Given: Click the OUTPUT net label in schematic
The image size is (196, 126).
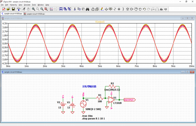Looking at the screenshot, I should 129,100.
